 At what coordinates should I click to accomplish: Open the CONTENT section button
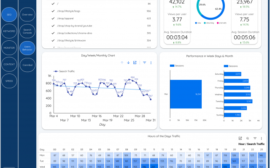click(x=9, y=64)
